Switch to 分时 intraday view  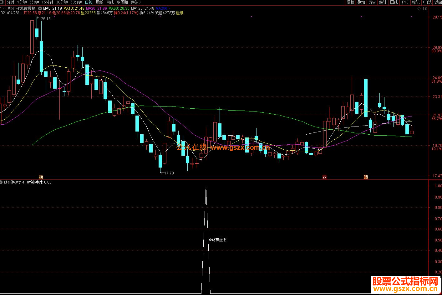(x=11, y=2)
